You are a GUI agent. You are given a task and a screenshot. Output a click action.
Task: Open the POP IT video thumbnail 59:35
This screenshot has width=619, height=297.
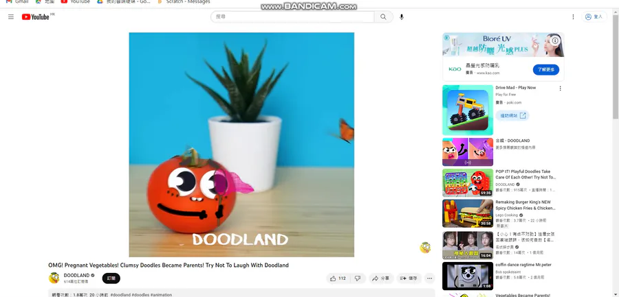click(468, 182)
